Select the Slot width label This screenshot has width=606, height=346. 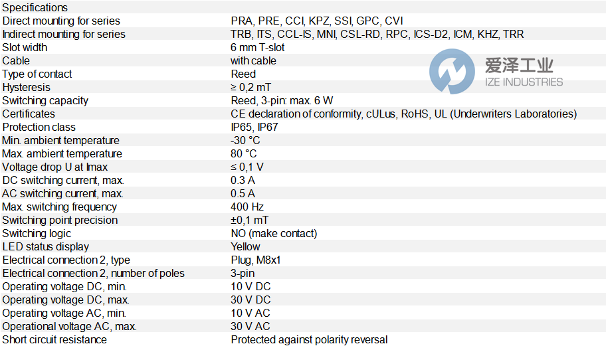(25, 47)
